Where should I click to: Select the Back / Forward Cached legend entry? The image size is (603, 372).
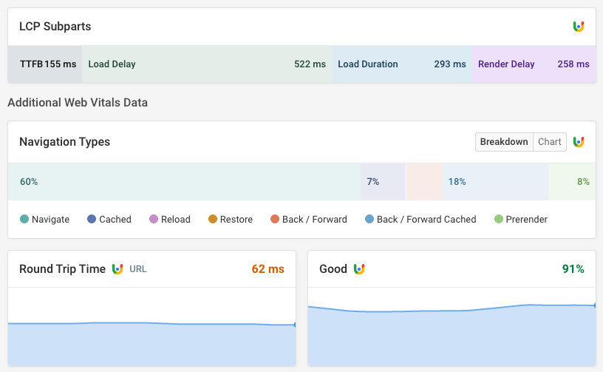[421, 220]
